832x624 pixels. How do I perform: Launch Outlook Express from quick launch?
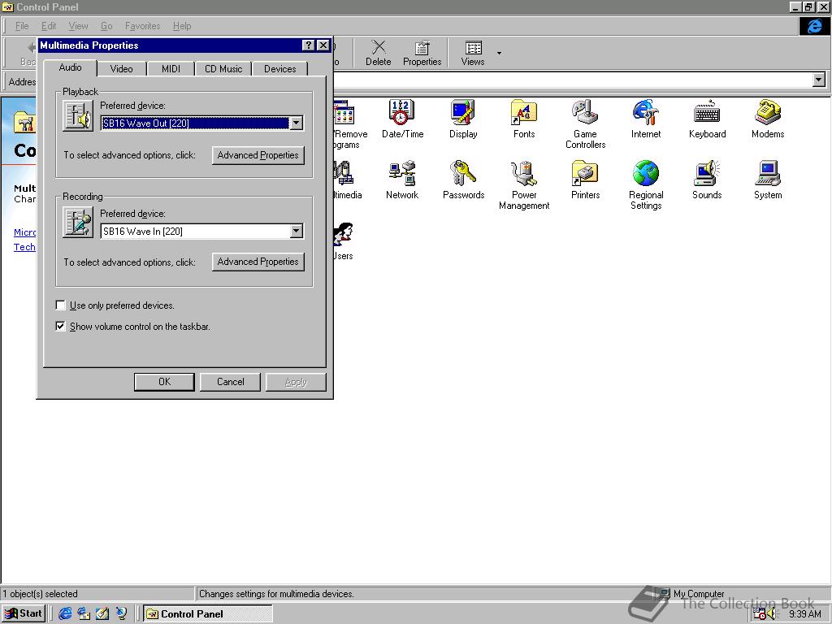84,613
